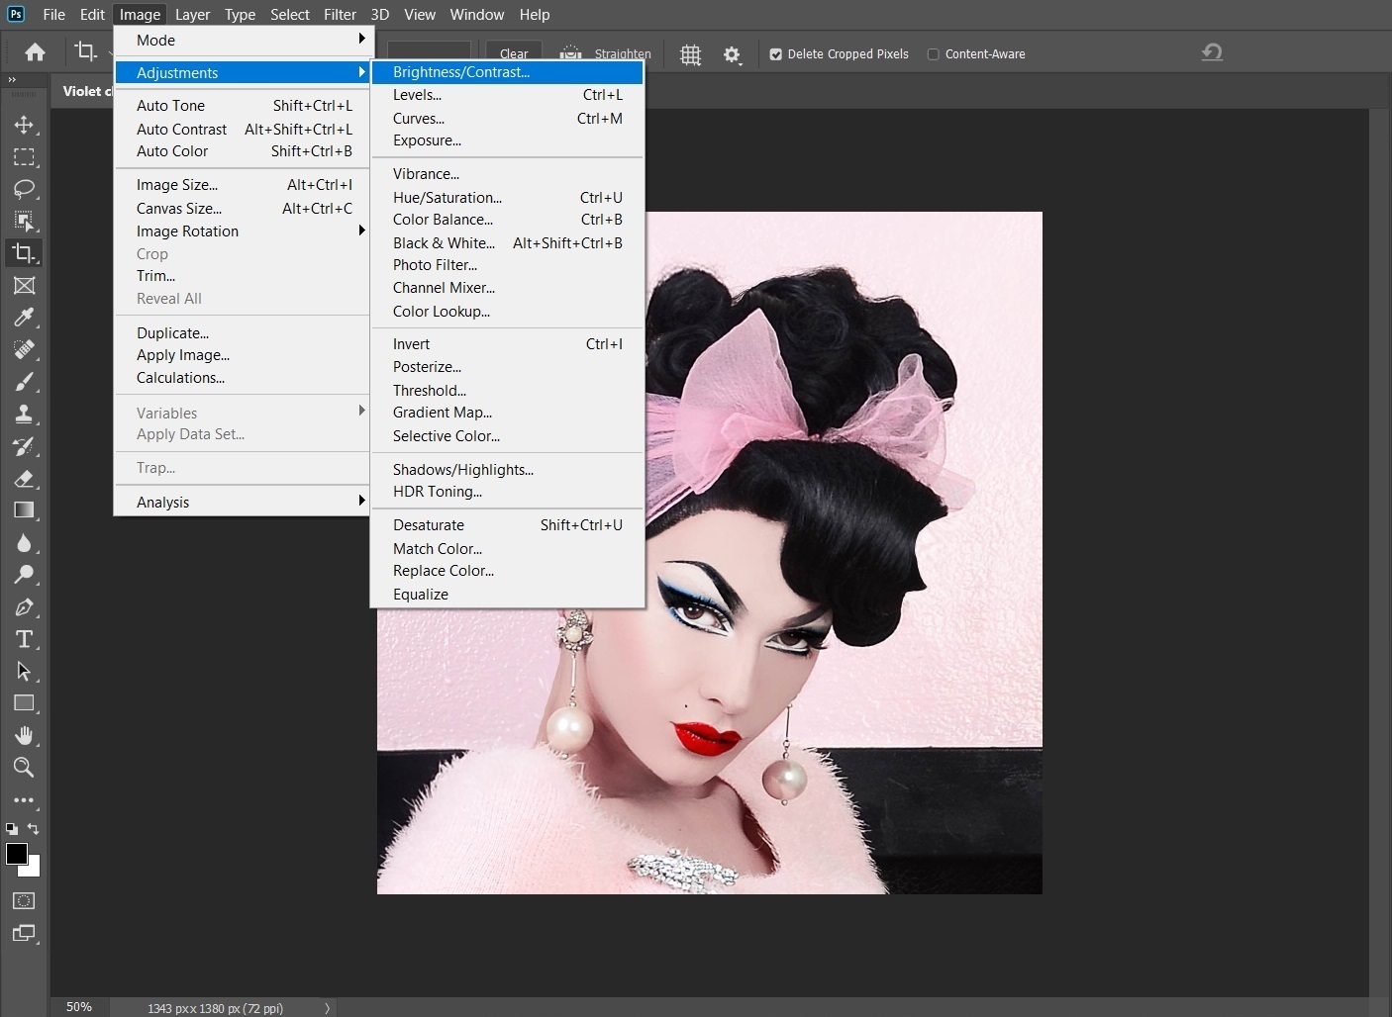
Task: Select the Hand tool
Action: click(x=24, y=735)
